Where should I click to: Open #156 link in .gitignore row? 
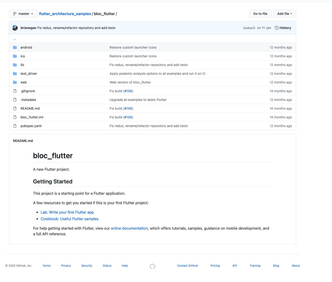pos(128,91)
